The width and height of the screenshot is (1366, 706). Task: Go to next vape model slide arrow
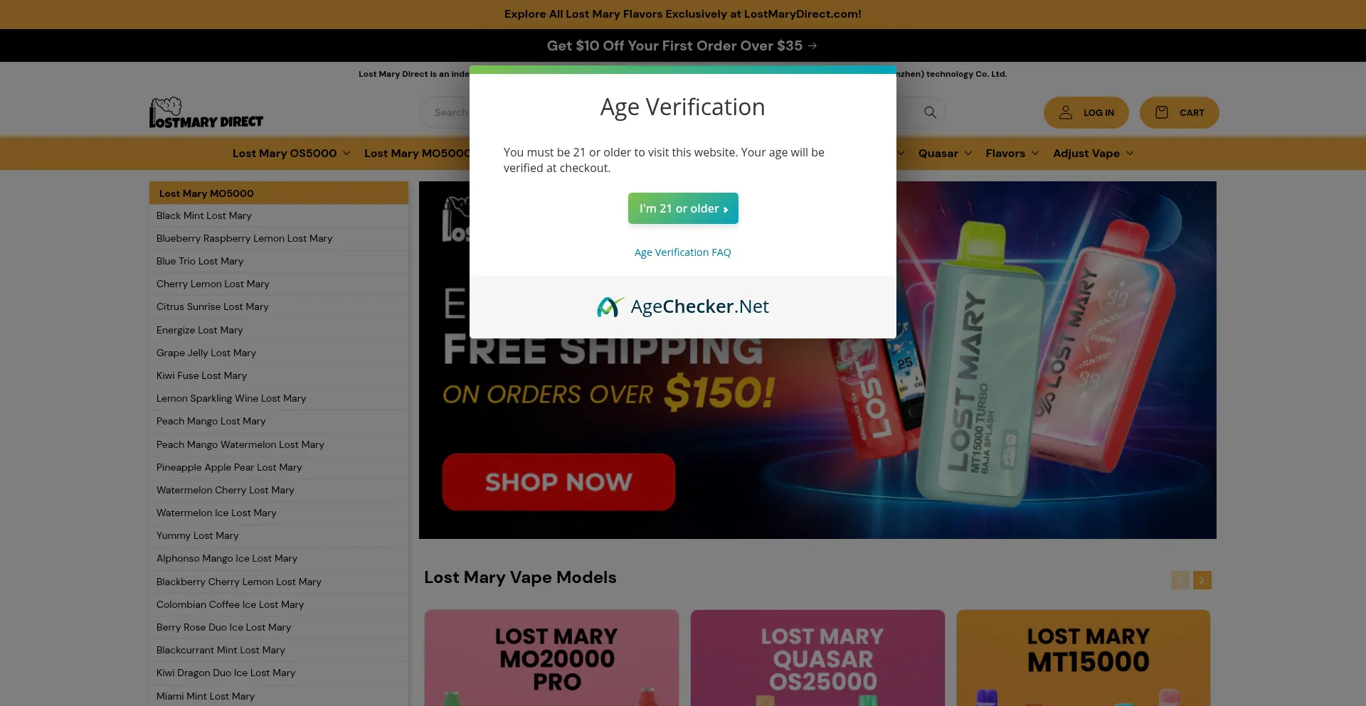point(1202,580)
